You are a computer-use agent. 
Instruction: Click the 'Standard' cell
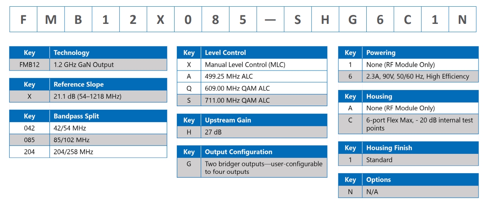click(420, 160)
